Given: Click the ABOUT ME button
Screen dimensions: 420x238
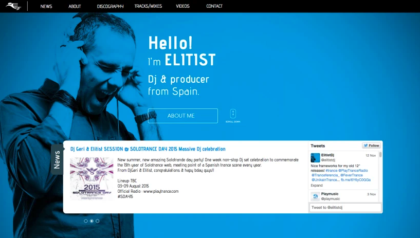Looking at the screenshot, I should pyautogui.click(x=183, y=116).
